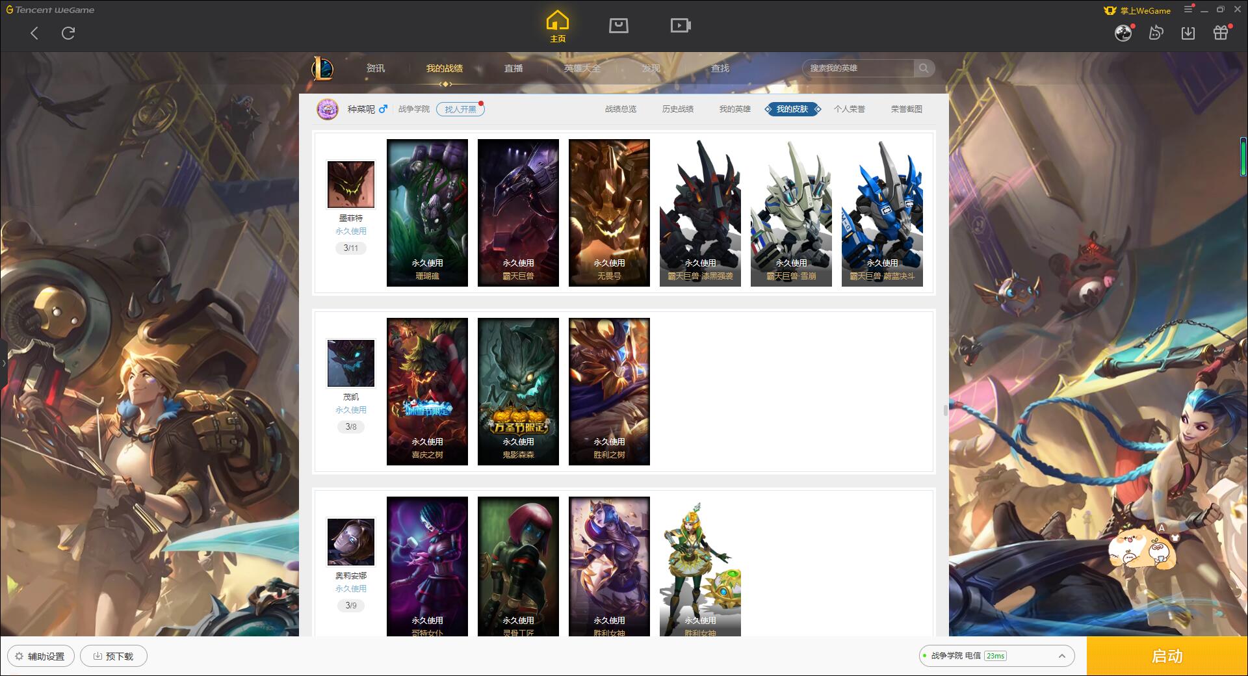1248x676 pixels.
Task: Click the player profile avatar 种菜呢
Action: (328, 109)
